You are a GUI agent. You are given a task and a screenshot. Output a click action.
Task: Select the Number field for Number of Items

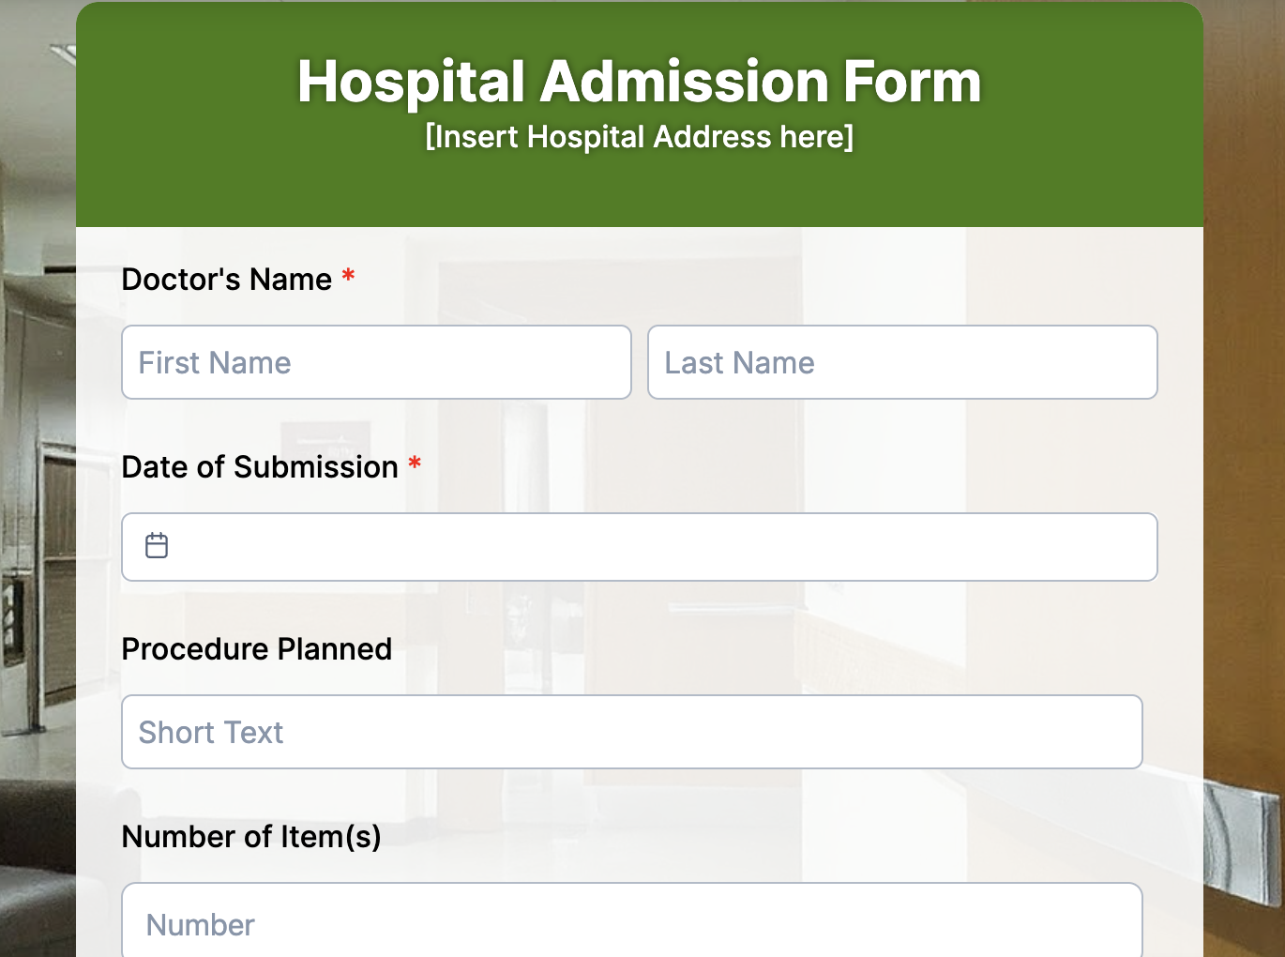[631, 924]
